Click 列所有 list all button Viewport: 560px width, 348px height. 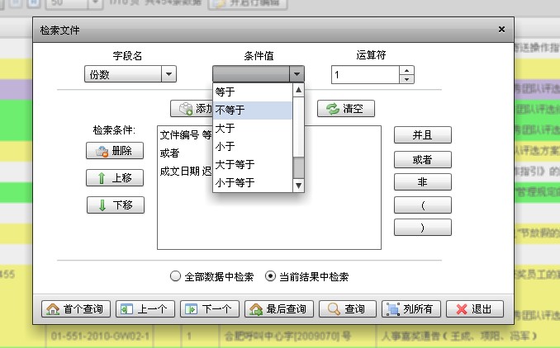tap(411, 308)
